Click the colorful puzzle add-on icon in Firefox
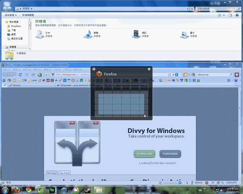 (x=185, y=75)
